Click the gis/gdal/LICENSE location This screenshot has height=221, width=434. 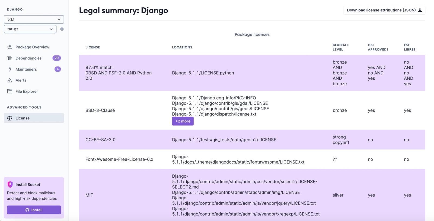click(x=220, y=103)
